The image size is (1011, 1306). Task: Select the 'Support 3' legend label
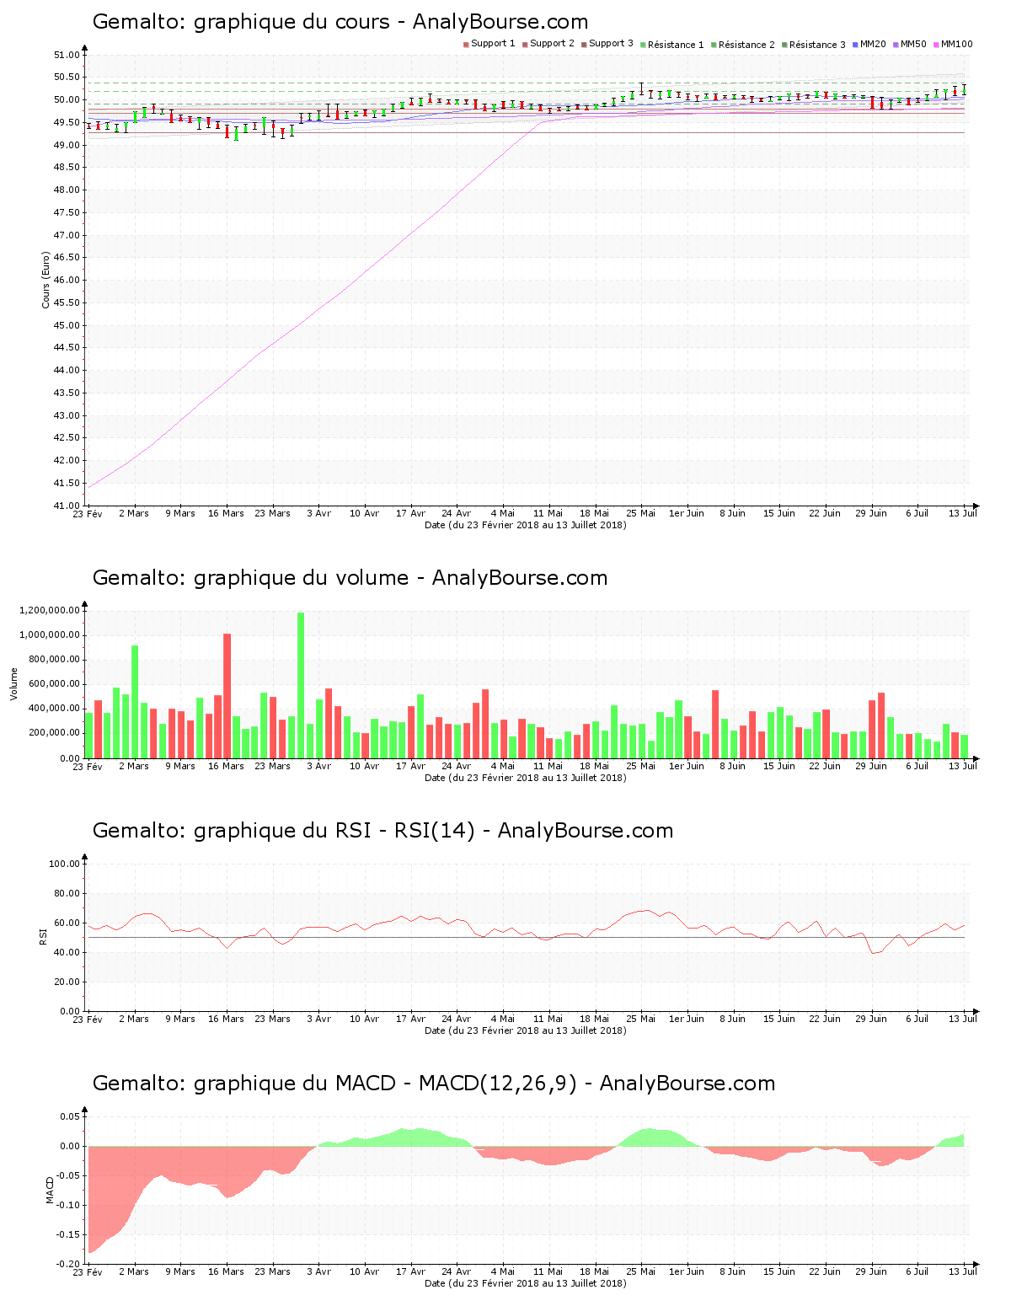pos(611,44)
